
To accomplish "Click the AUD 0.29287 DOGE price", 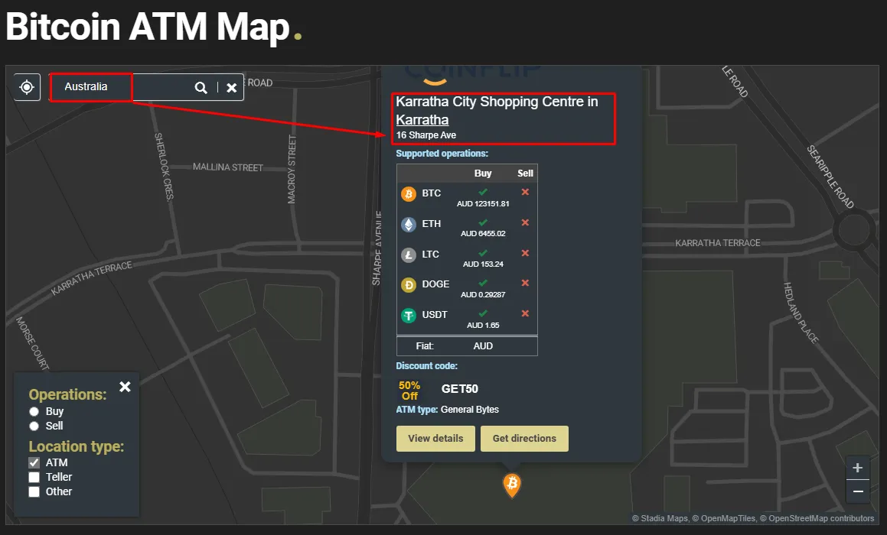I will 483,295.
